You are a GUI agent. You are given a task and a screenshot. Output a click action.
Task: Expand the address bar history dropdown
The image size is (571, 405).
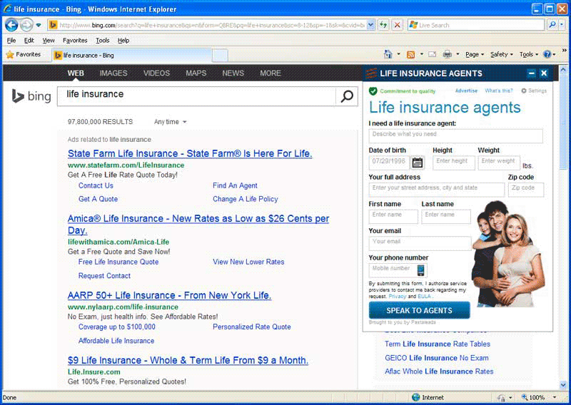pos(370,25)
